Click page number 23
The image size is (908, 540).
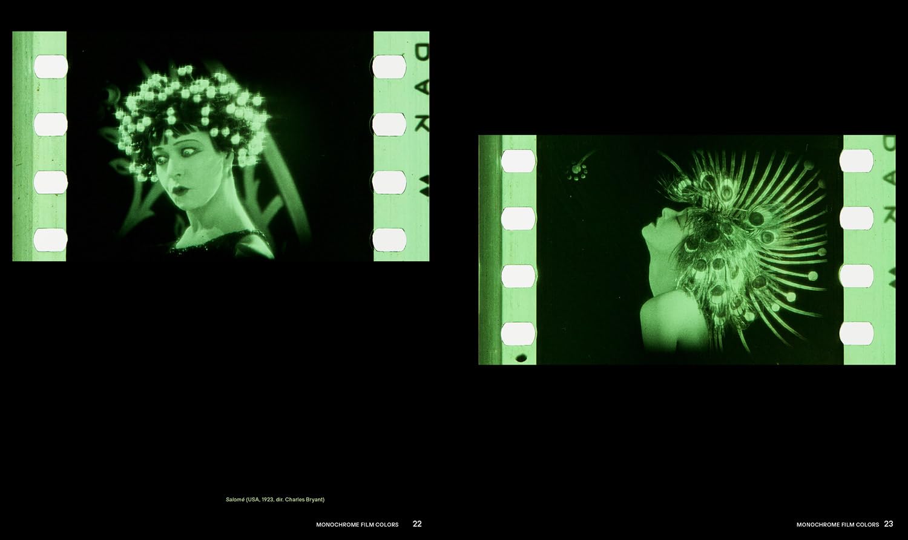coord(889,524)
